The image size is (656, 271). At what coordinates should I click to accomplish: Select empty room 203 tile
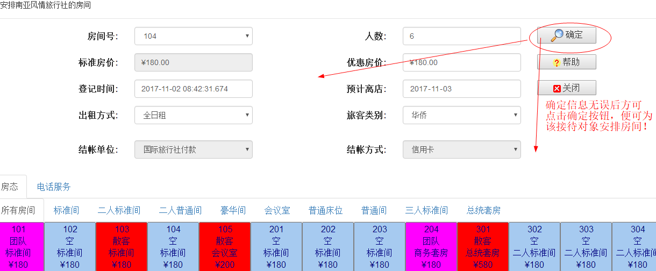pos(380,247)
